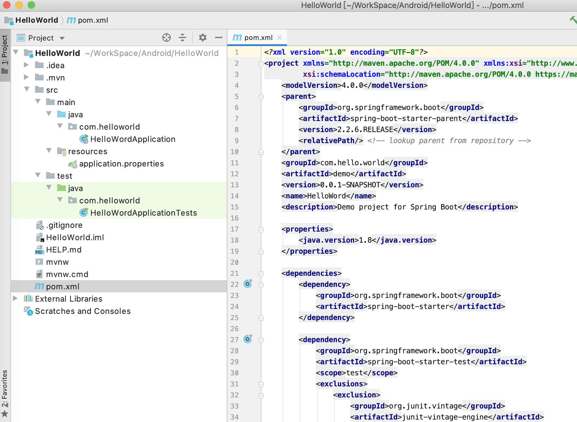577x422 pixels.
Task: Select application.properties in the tree
Action: tap(121, 164)
